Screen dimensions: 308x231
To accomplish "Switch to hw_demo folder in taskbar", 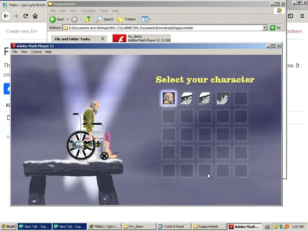I will click(139, 226).
